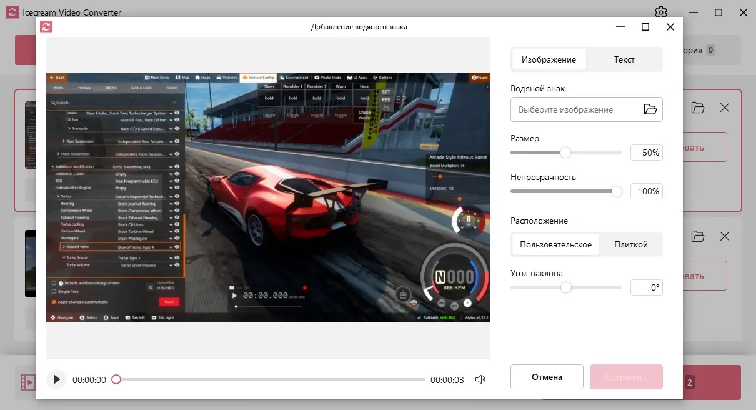
Task: Click the second video thumbnail behind the dialog
Action: (30, 264)
